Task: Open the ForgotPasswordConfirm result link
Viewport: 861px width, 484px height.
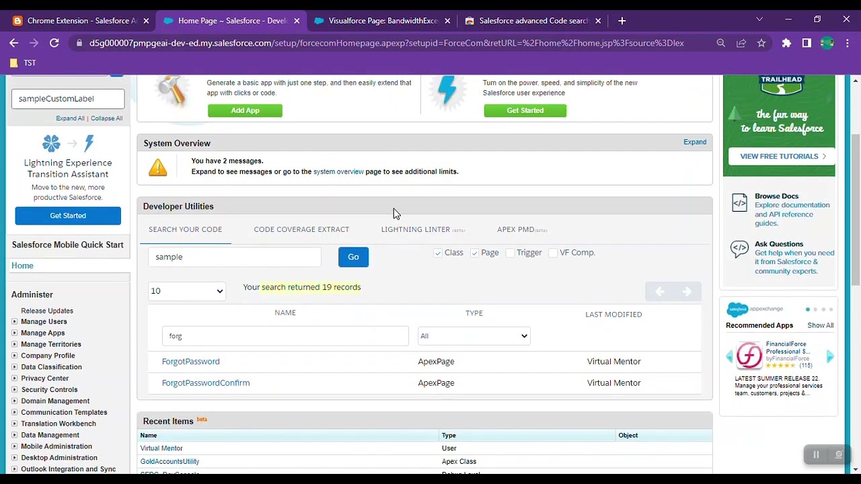Action: pyautogui.click(x=205, y=383)
